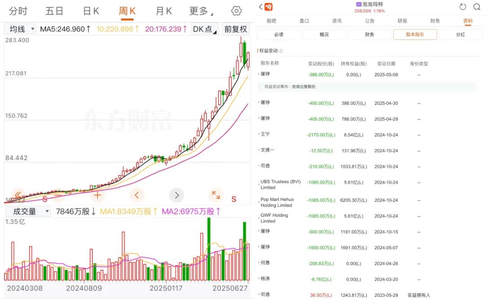Expand chart to fullscreen arrows icon
The image size is (485, 299).
[x=216, y=195]
